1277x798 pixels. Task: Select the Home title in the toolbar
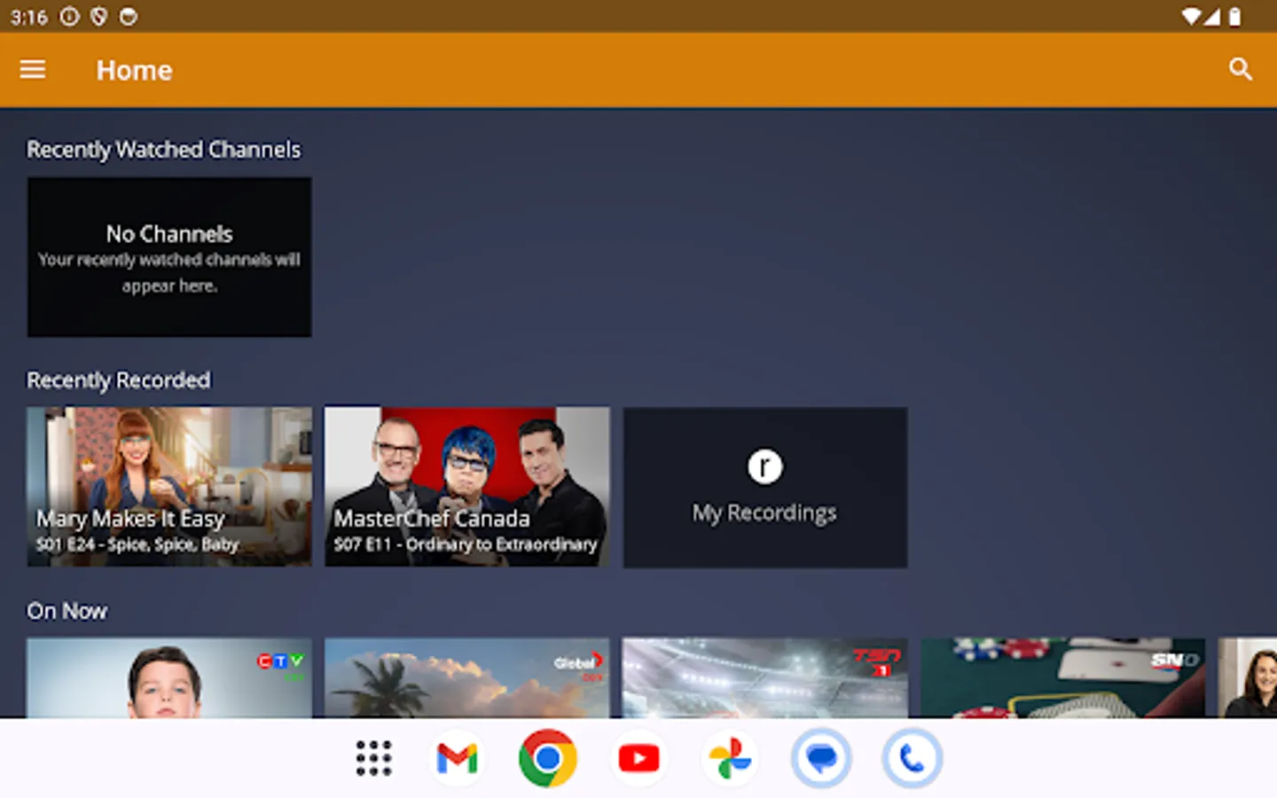click(x=134, y=70)
